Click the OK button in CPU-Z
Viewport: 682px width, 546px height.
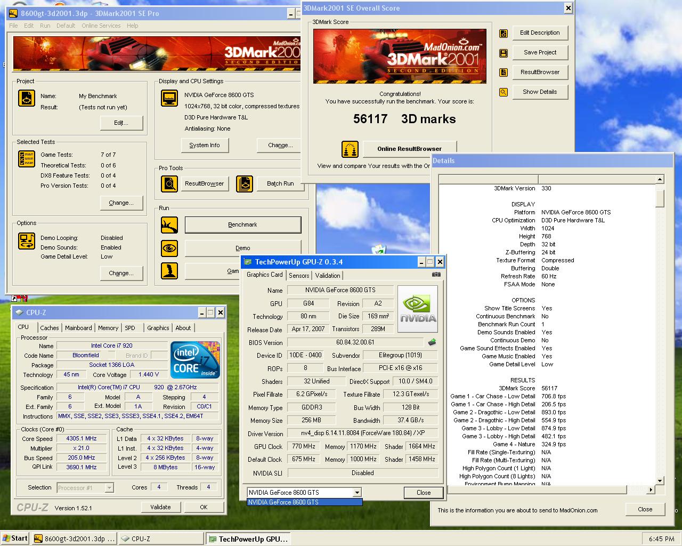tap(204, 507)
